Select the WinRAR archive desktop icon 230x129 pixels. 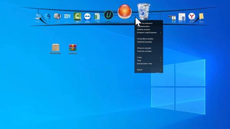(73, 49)
